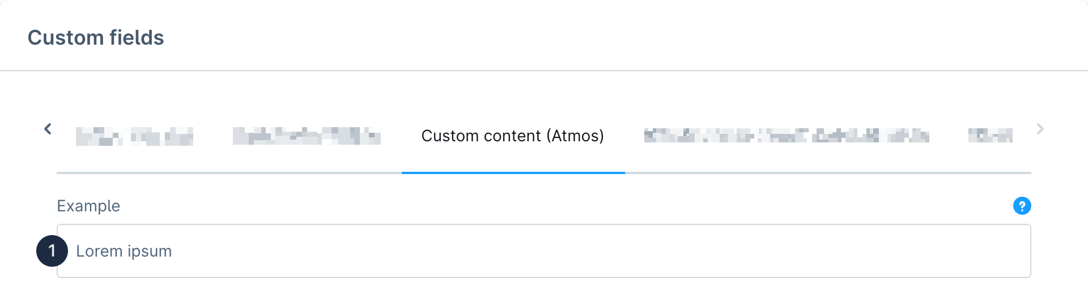Click the word "Custom" in the page heading
The height and width of the screenshot is (295, 1088).
pyautogui.click(x=65, y=38)
